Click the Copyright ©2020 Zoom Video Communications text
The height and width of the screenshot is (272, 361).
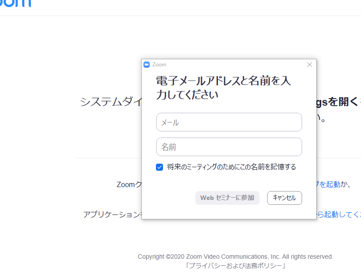235,257
